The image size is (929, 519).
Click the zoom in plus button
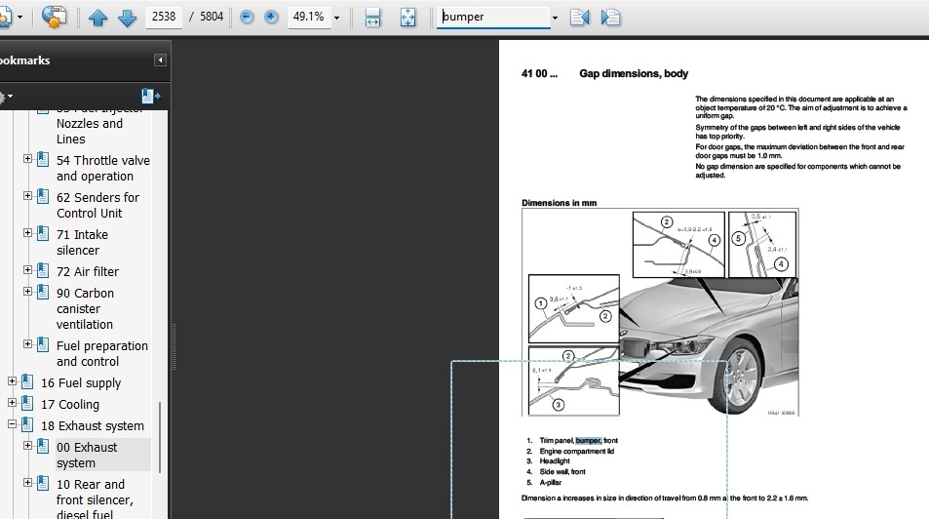click(x=271, y=18)
